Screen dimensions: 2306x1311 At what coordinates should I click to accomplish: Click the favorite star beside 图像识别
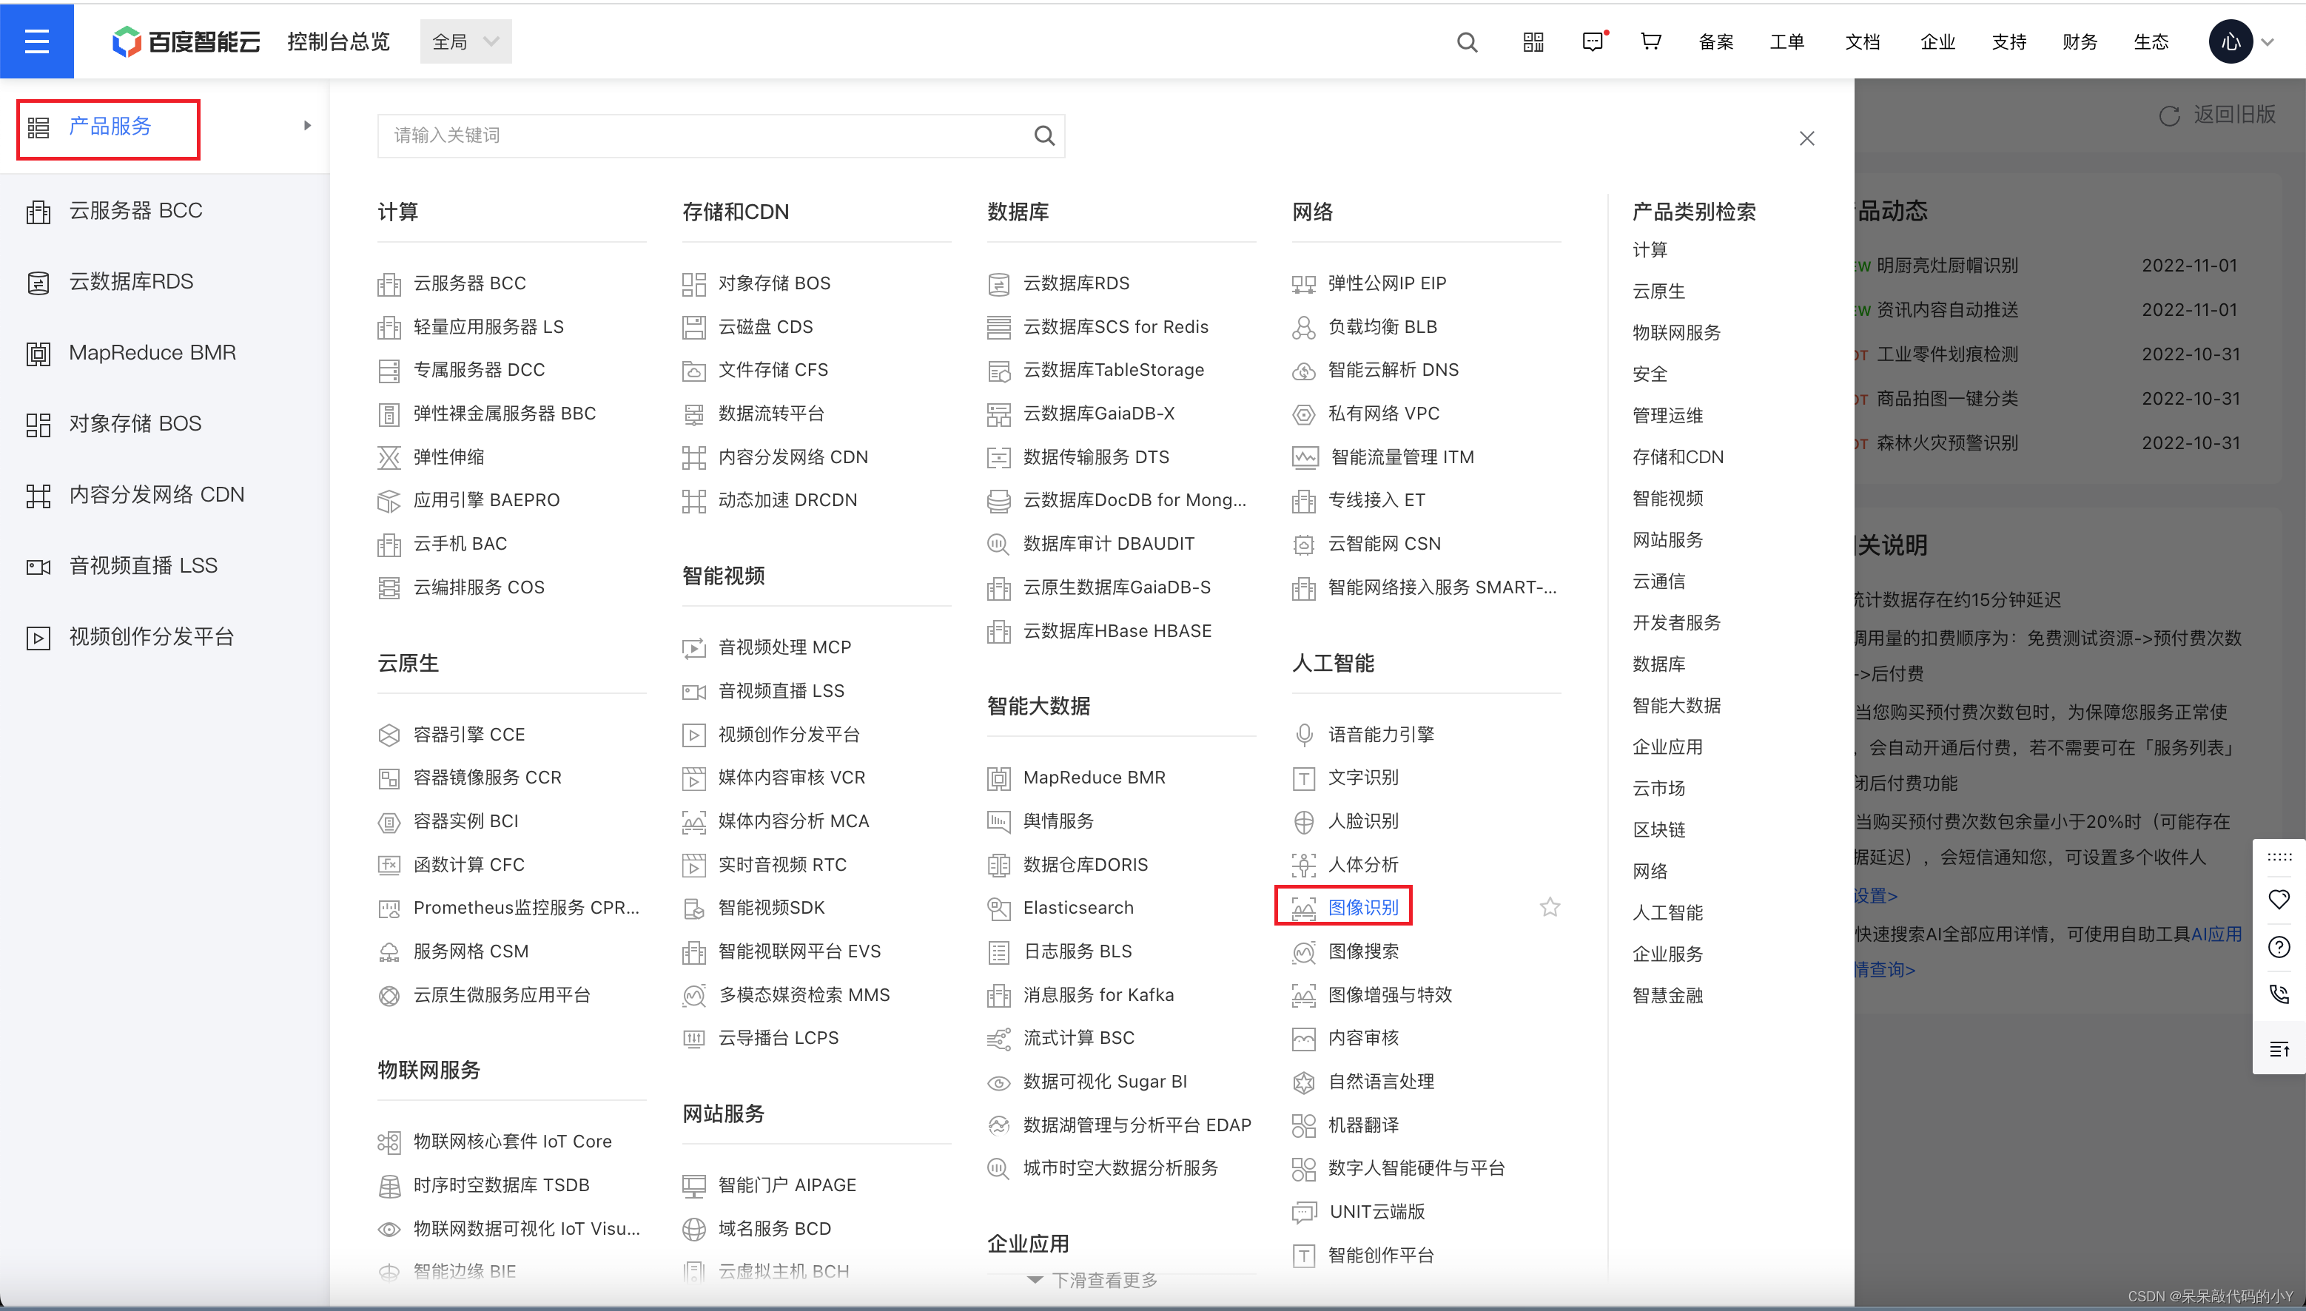coord(1550,907)
